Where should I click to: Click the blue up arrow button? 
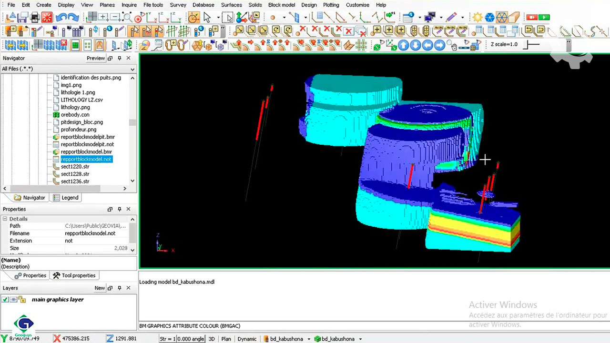coord(403,45)
